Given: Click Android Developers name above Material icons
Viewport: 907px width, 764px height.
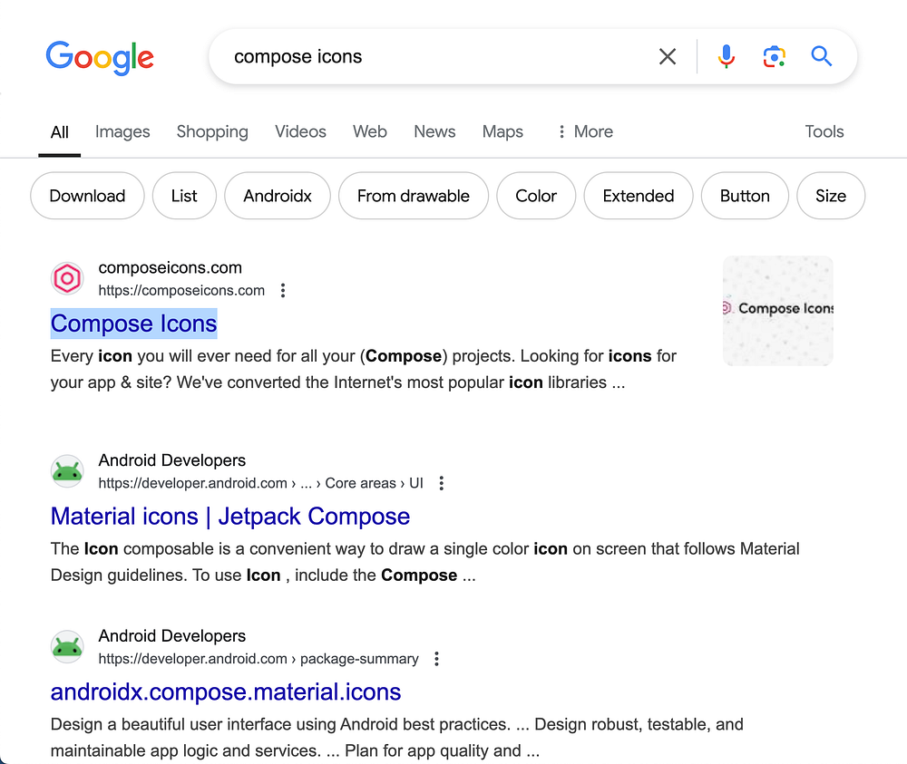Looking at the screenshot, I should 171,460.
